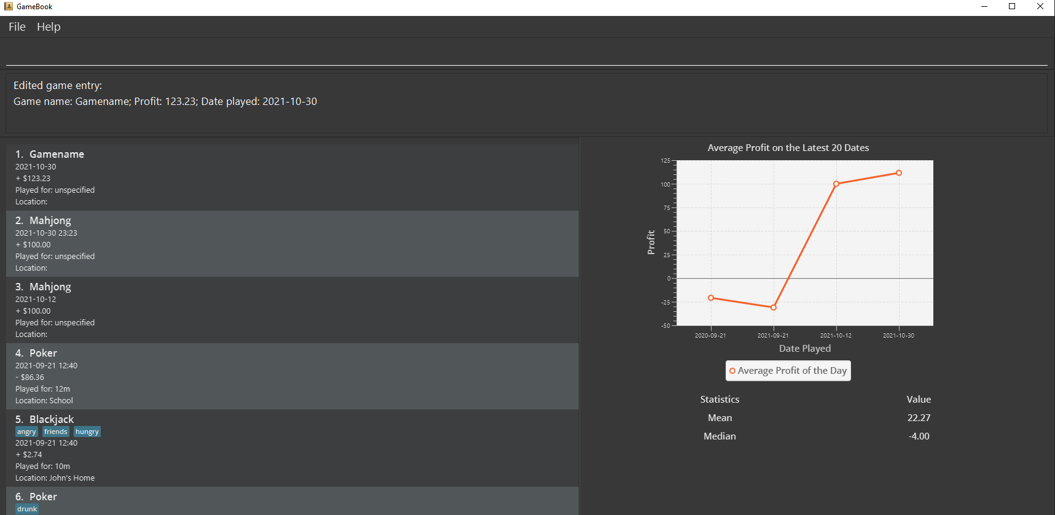Image resolution: width=1055 pixels, height=515 pixels.
Task: Click Played for: 12m text
Action: click(43, 389)
